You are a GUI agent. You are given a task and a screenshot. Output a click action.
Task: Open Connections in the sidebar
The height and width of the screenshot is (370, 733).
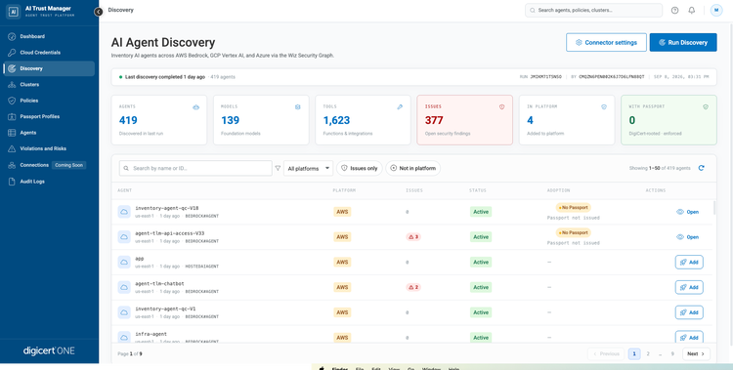coord(49,165)
